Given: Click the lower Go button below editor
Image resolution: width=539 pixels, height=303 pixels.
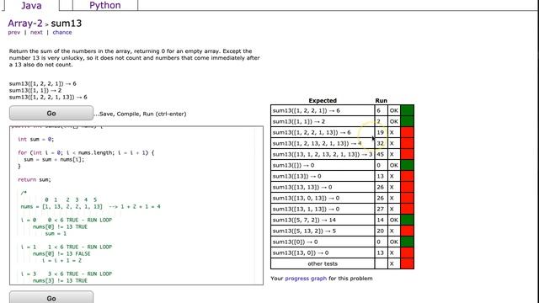Looking at the screenshot, I should [x=51, y=297].
